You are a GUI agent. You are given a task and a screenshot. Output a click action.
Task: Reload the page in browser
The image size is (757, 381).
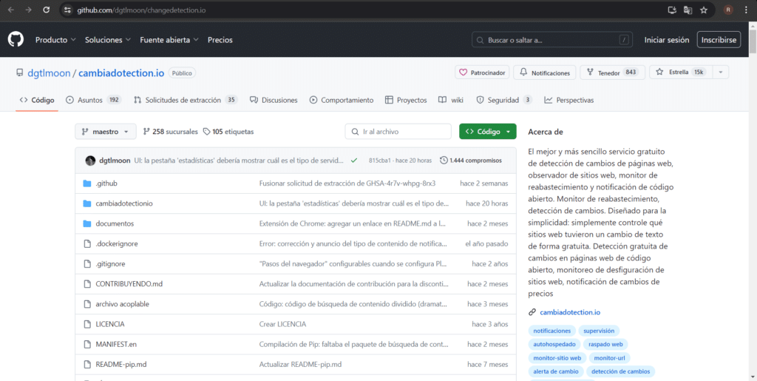(x=46, y=10)
